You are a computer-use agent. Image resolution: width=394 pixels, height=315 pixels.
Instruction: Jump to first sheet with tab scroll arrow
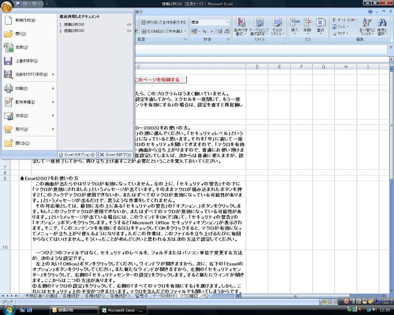tap(3, 296)
